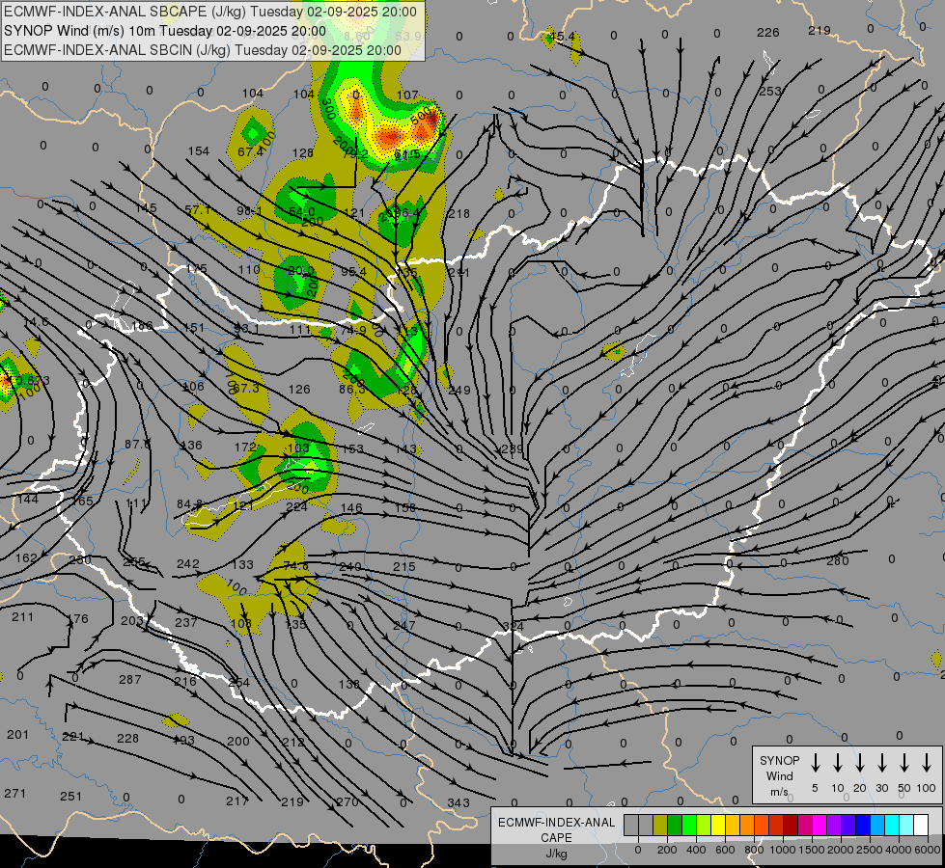Select the 30 m/s wind arrow symbol

tap(881, 763)
